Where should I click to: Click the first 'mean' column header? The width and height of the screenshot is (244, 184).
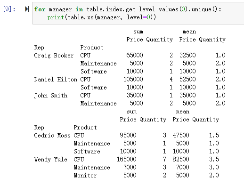(189, 32)
